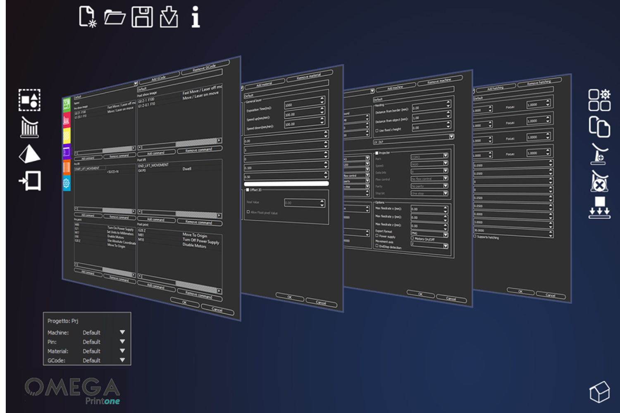620x413 pixels.
Task: Expand the Pin dropdown in project panel
Action: pyautogui.click(x=122, y=342)
